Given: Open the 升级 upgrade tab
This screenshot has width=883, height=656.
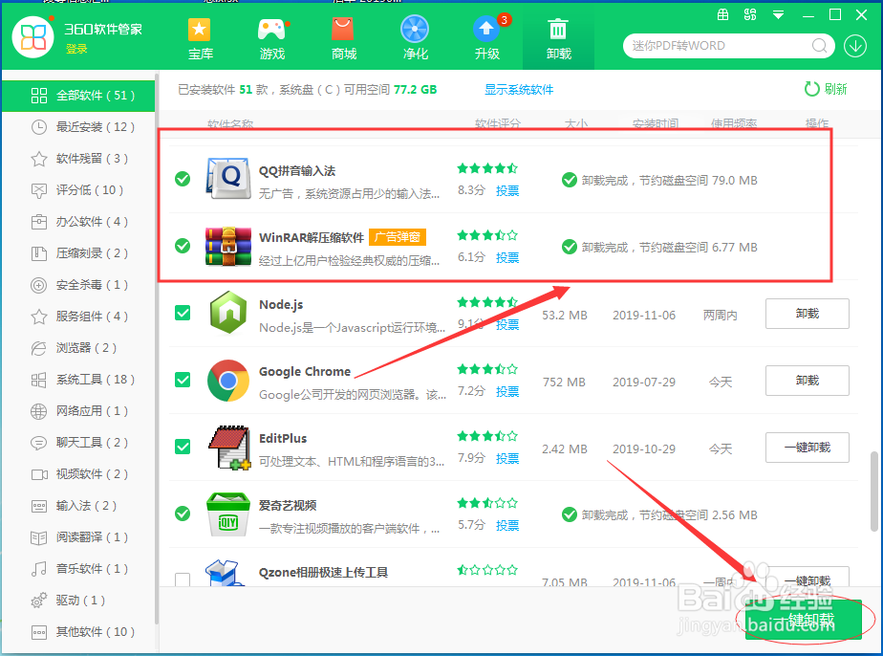Looking at the screenshot, I should pos(487,39).
